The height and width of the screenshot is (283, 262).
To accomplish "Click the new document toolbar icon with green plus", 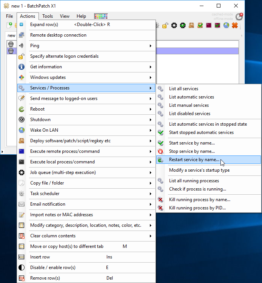I will click(x=9, y=25).
